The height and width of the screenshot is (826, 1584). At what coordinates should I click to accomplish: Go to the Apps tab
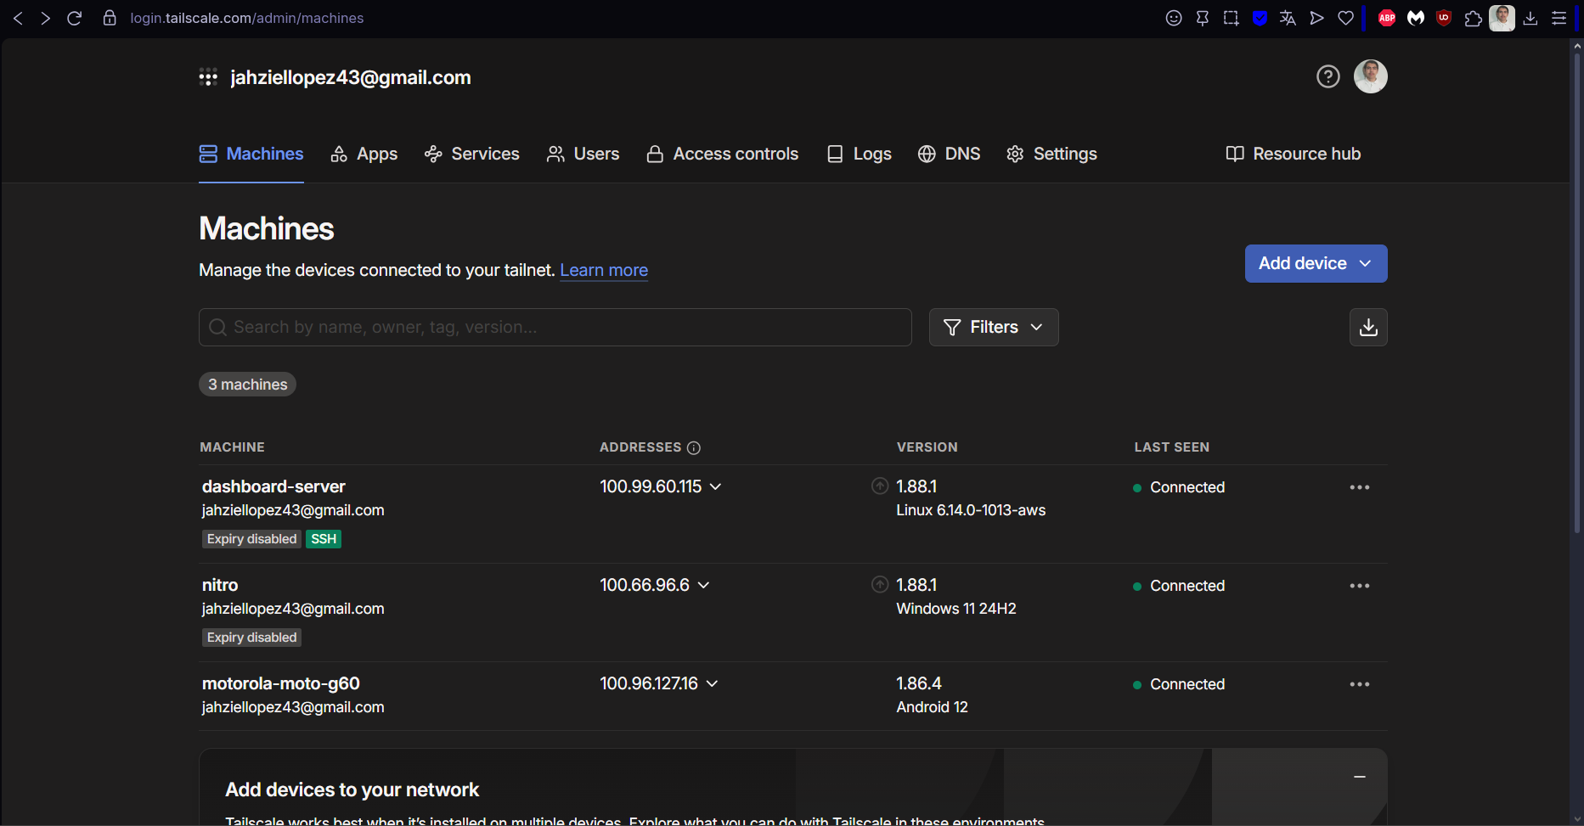364,154
